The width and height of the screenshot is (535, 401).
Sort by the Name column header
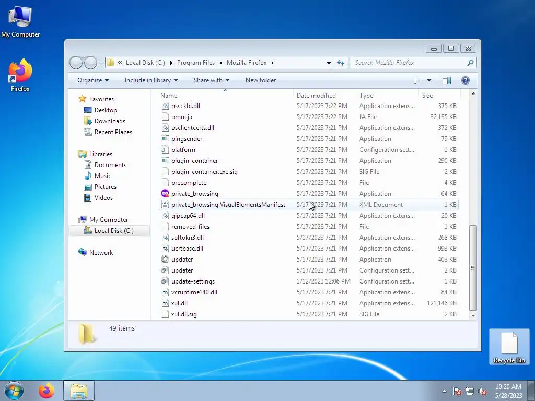(225, 96)
